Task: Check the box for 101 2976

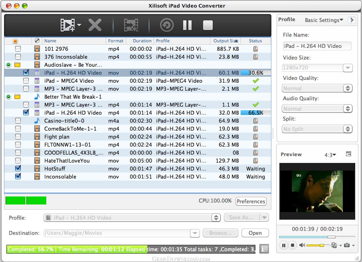Action: pyautogui.click(x=18, y=49)
